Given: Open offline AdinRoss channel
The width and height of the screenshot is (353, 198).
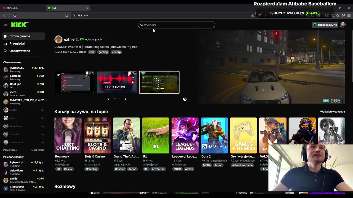Looking at the screenshot, I should (x=23, y=126).
